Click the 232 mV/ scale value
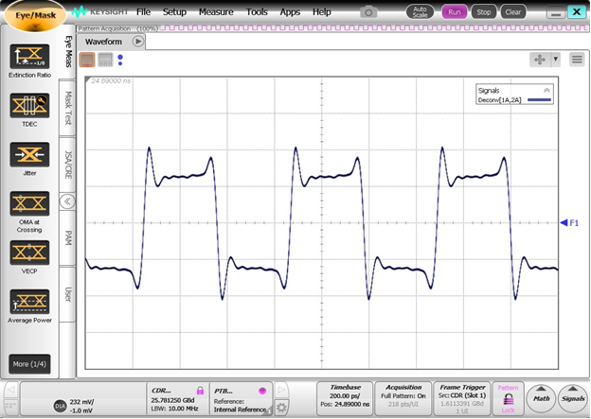The image size is (591, 419). point(82,402)
